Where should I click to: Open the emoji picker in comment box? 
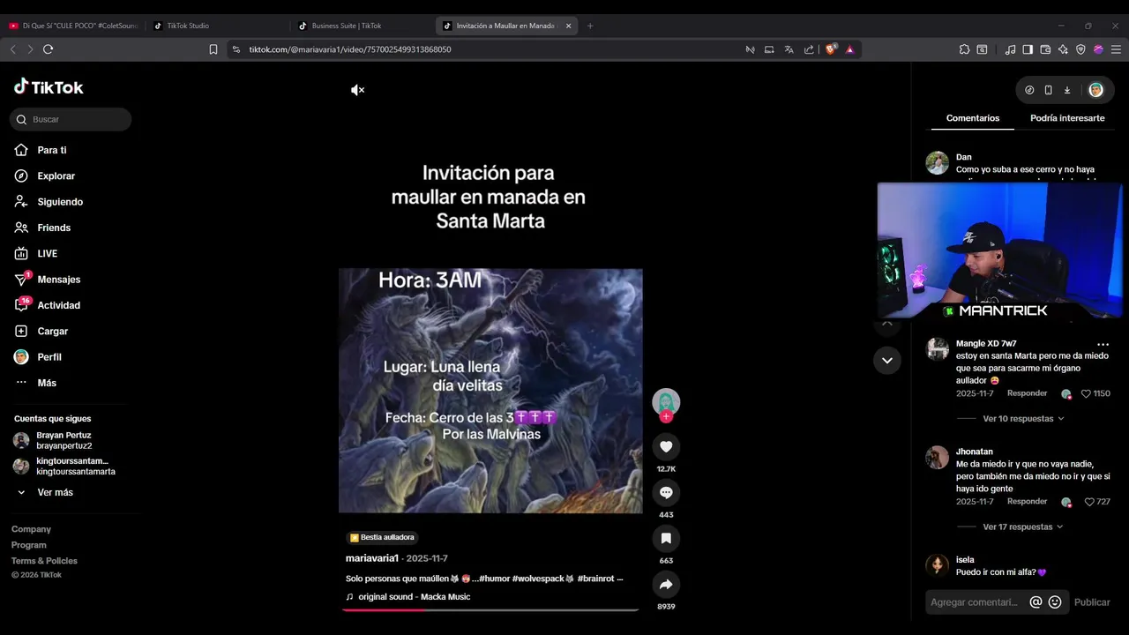1055,602
